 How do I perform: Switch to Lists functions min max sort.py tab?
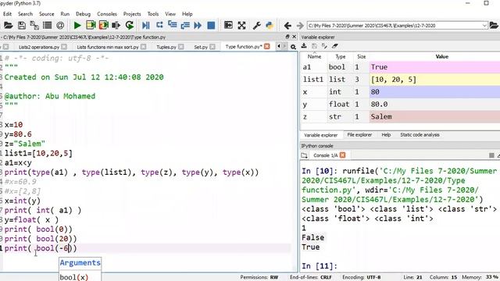point(108,47)
